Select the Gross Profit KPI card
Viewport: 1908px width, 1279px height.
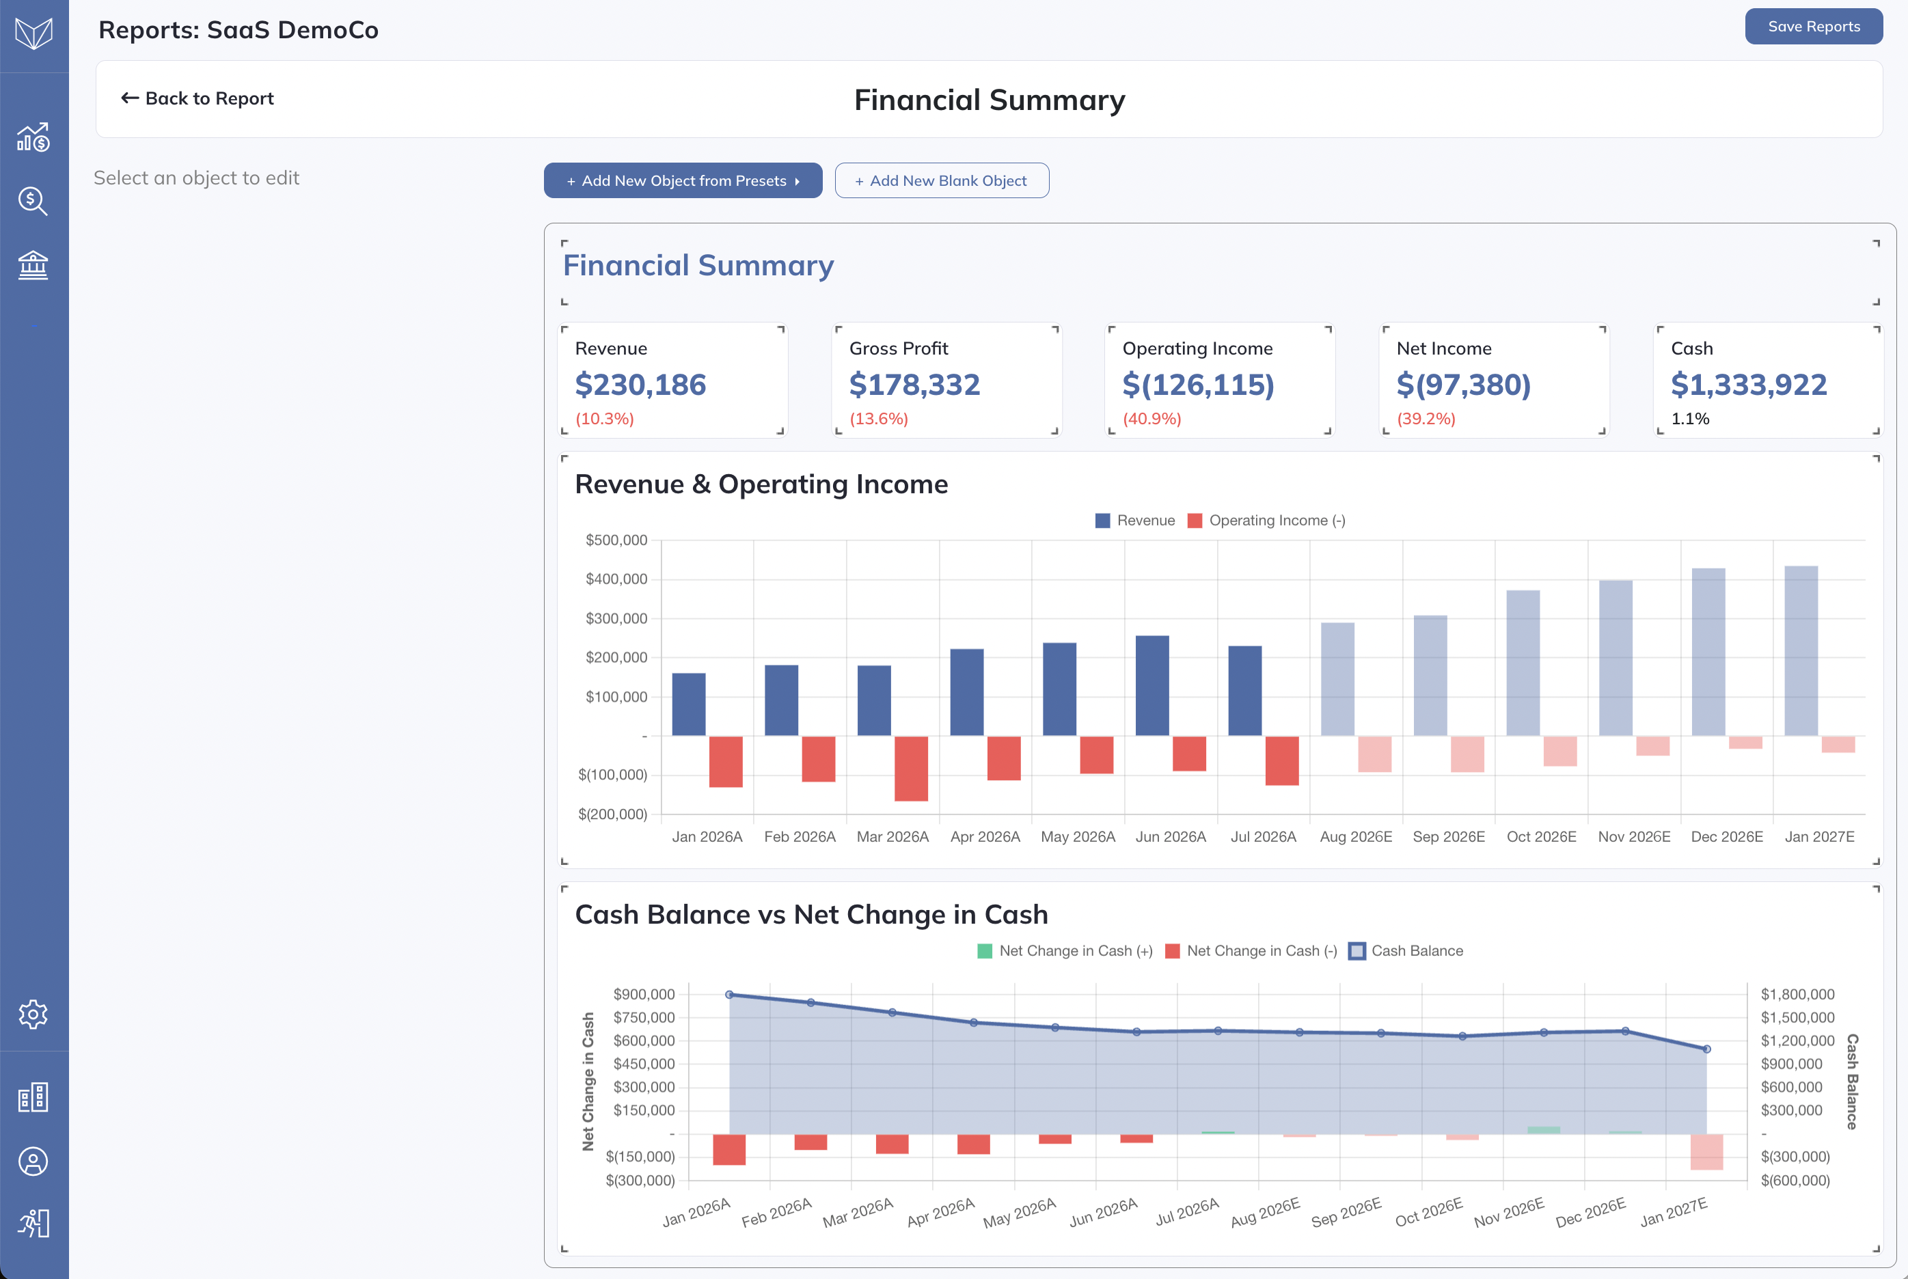tap(947, 380)
